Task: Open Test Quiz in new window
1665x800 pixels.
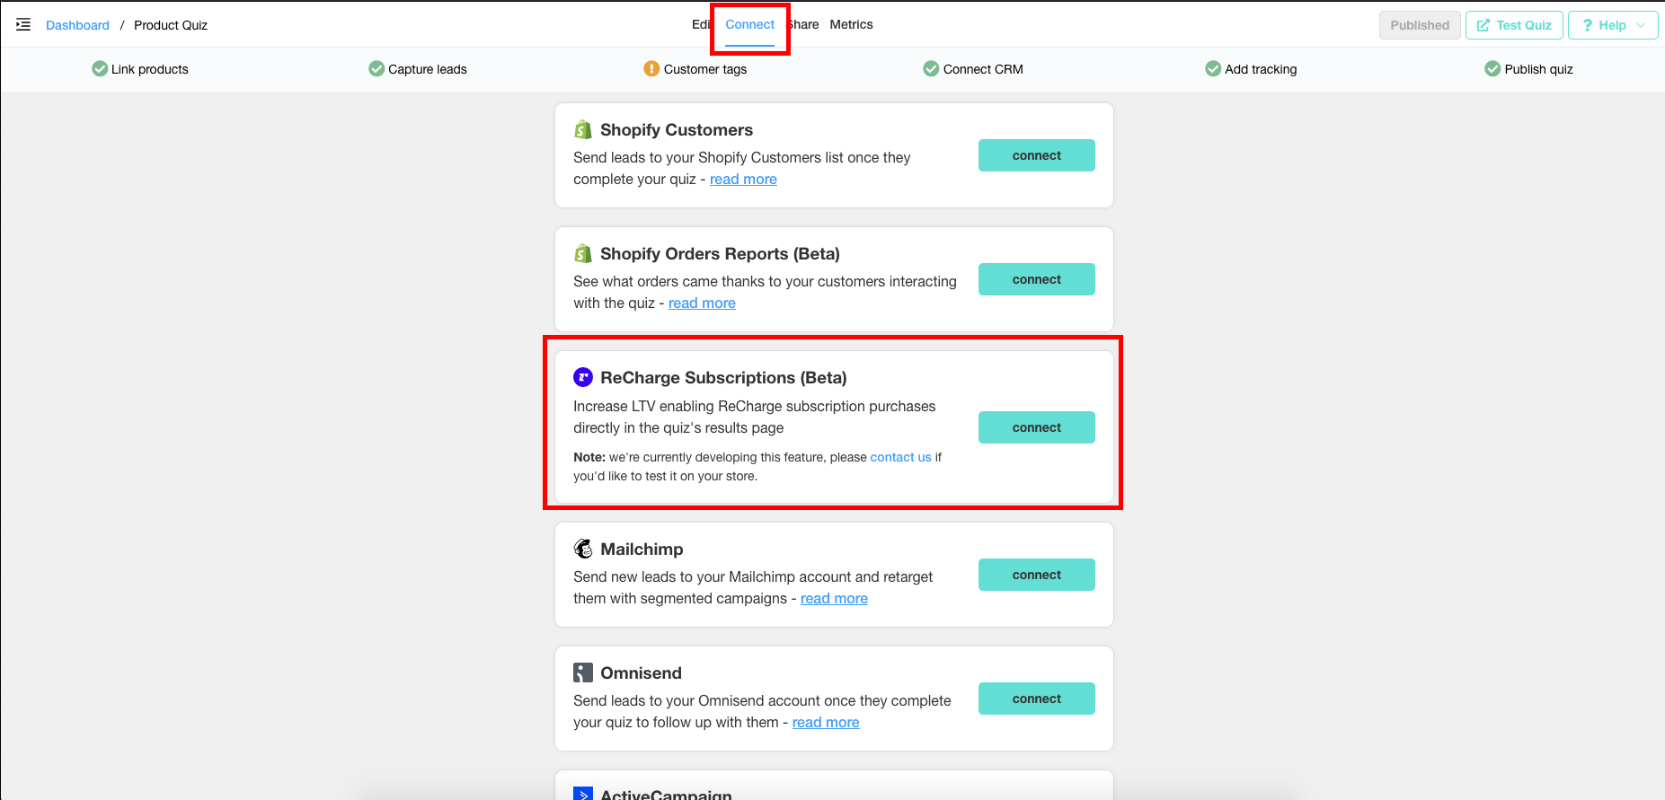Action: pyautogui.click(x=1514, y=25)
